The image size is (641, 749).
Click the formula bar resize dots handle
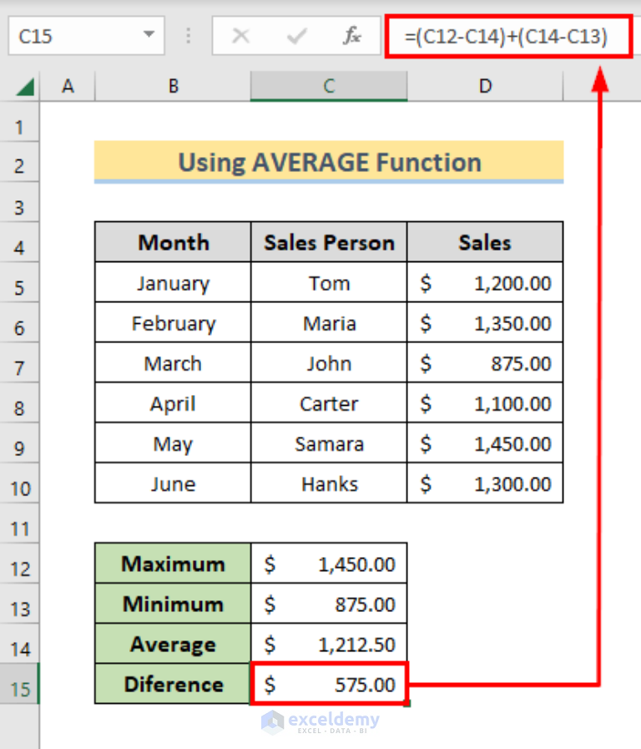pos(189,36)
